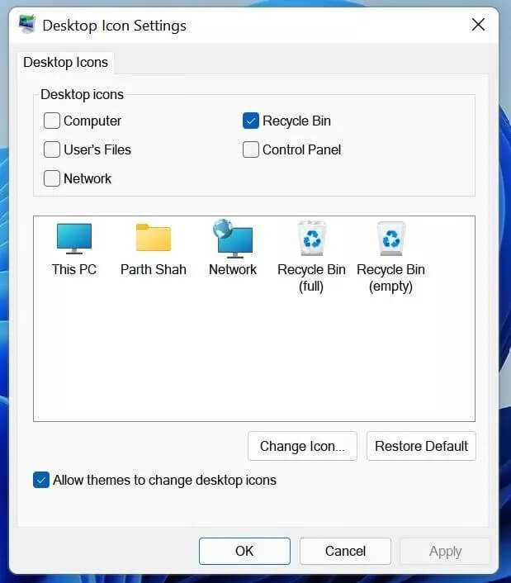Image resolution: width=511 pixels, height=583 pixels.
Task: Click the "Desktop Icon Settings" title text
Action: [x=115, y=26]
